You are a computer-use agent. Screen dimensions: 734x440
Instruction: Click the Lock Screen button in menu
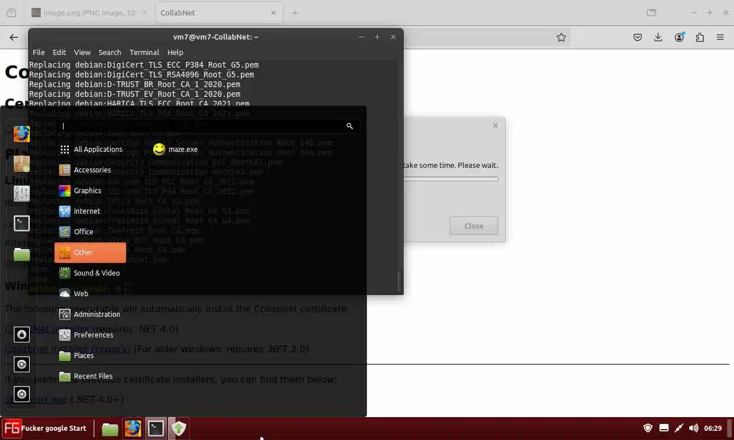(x=22, y=335)
